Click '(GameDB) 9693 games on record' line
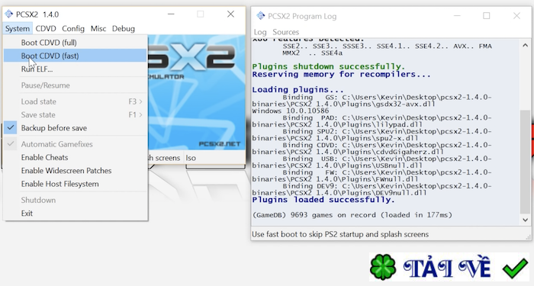 coord(352,215)
